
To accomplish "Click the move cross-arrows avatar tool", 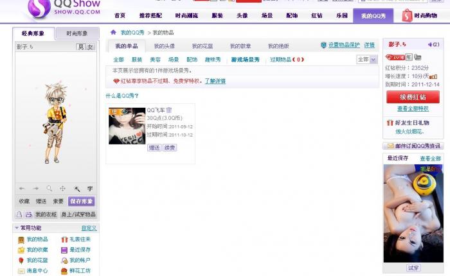I will (x=62, y=189).
